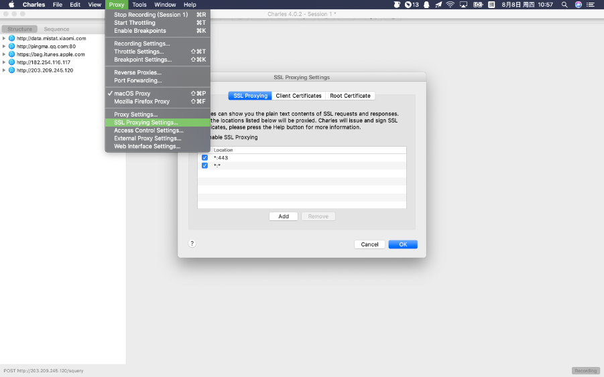Switch to the Client Certificates tab

pyautogui.click(x=298, y=96)
